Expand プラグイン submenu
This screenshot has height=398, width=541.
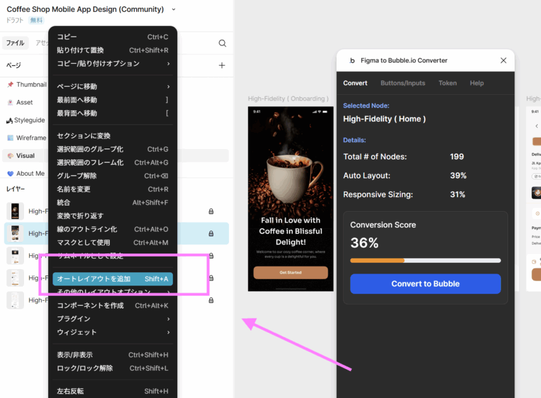click(113, 319)
